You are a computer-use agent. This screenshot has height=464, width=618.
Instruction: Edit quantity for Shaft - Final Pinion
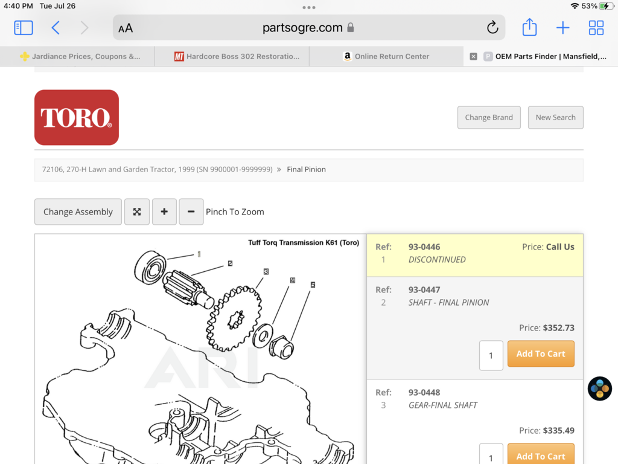[x=491, y=355]
